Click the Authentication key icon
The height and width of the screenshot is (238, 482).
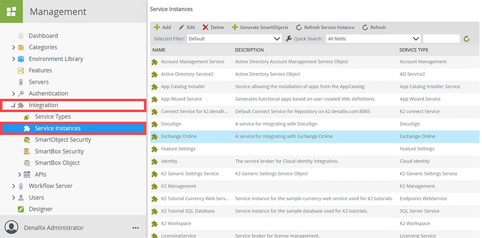click(21, 93)
